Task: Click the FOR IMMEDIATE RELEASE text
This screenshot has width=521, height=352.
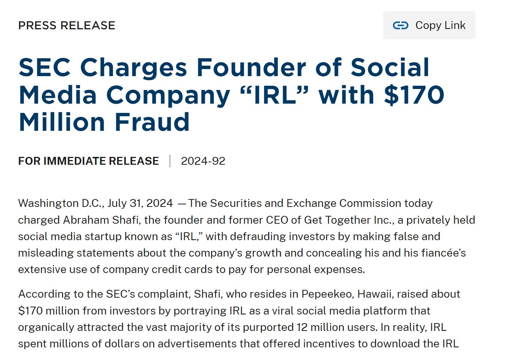Action: [x=88, y=161]
